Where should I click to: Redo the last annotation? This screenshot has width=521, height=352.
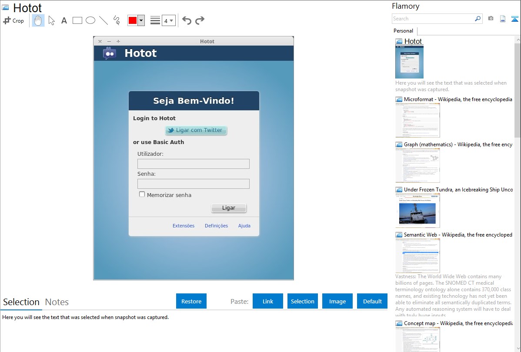[200, 20]
